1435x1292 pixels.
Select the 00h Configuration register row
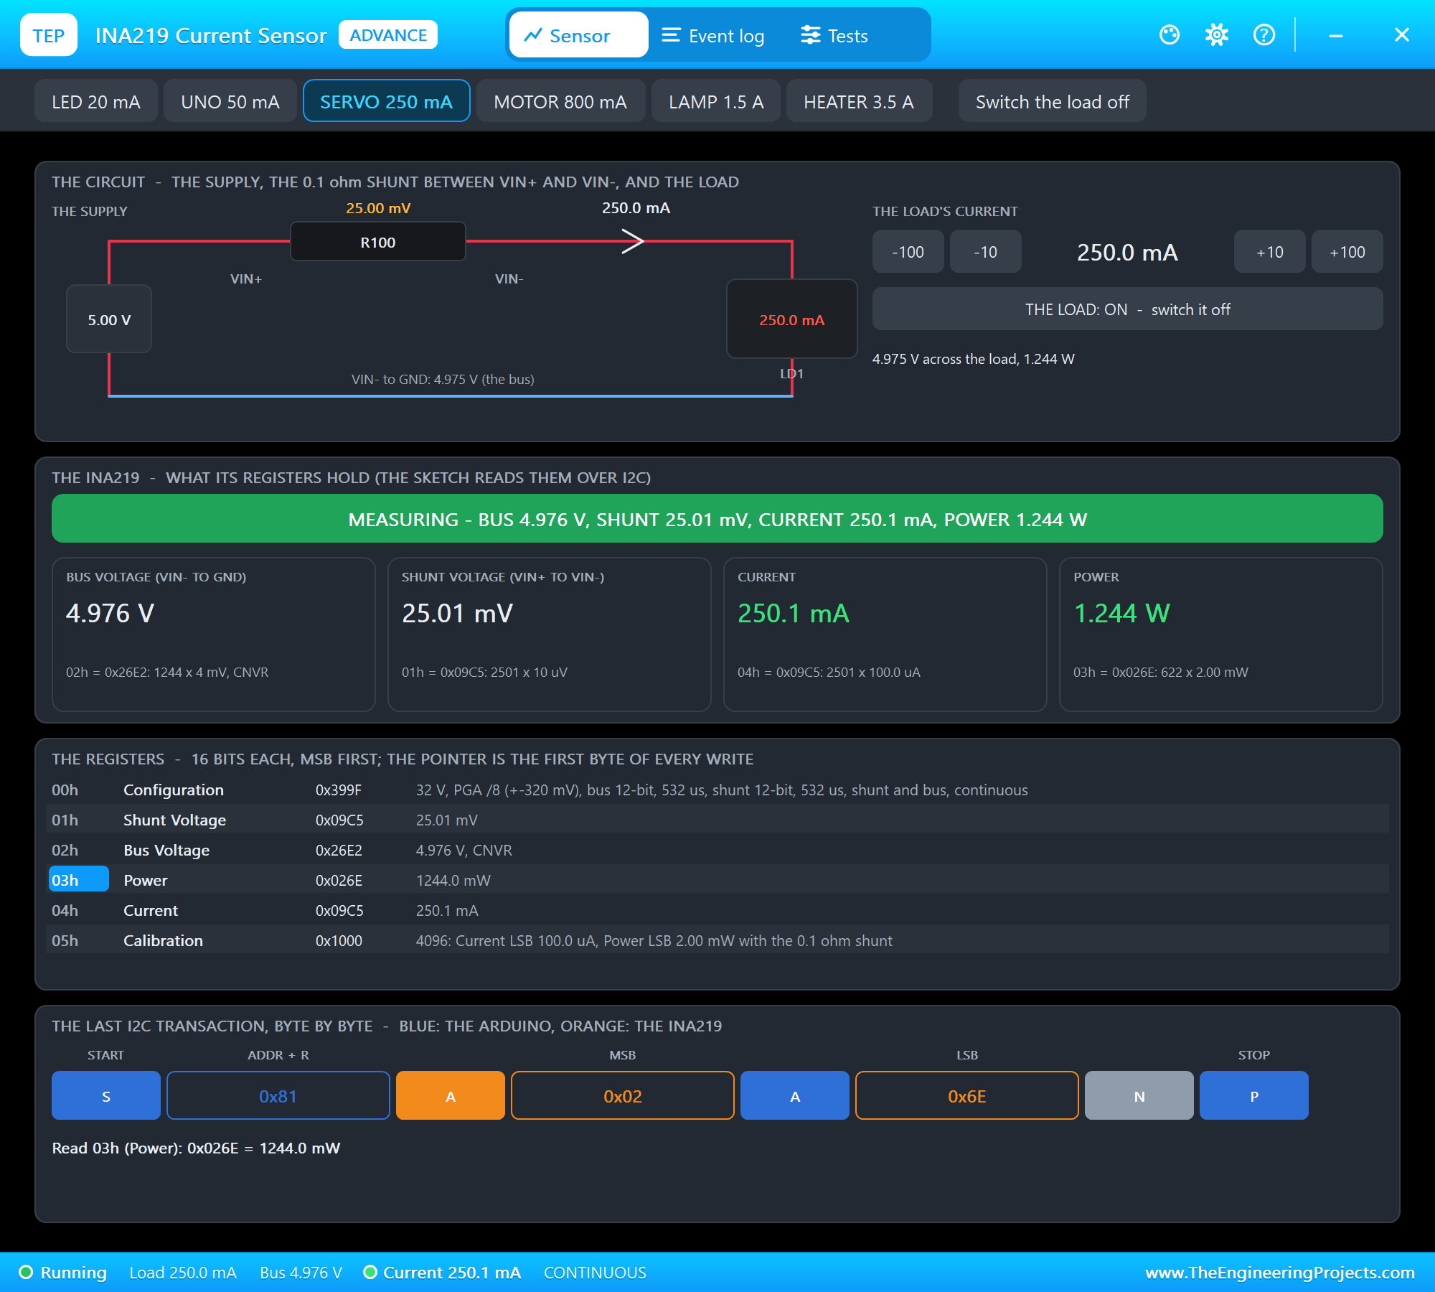pyautogui.click(x=719, y=790)
